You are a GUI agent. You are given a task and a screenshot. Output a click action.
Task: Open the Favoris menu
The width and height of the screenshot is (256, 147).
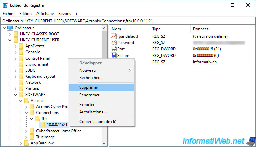65,14
